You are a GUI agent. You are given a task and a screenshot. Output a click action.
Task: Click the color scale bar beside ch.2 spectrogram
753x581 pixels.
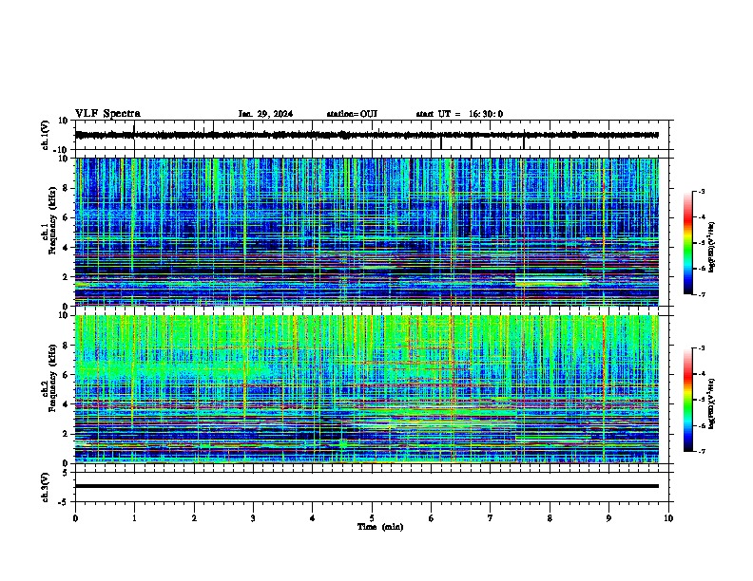coord(687,400)
